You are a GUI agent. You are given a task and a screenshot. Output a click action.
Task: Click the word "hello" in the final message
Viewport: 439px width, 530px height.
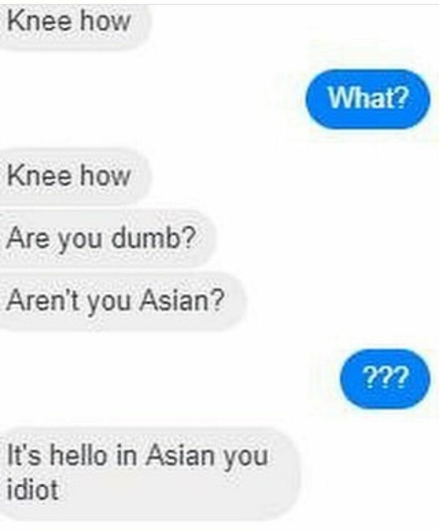[x=78, y=455]
